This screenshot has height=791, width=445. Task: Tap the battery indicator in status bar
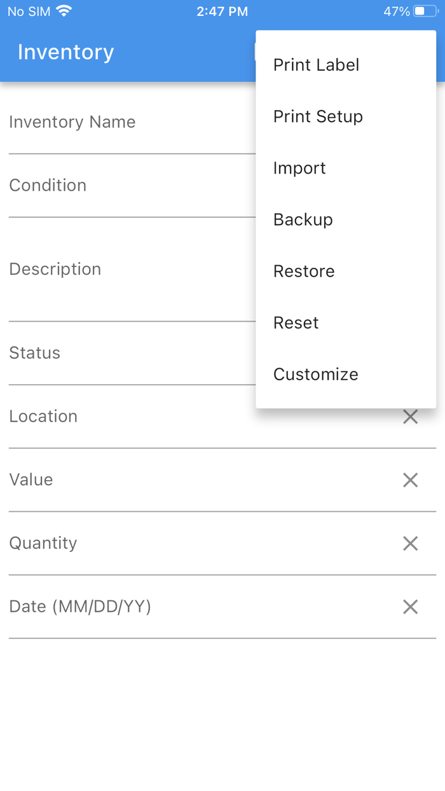pos(423,11)
